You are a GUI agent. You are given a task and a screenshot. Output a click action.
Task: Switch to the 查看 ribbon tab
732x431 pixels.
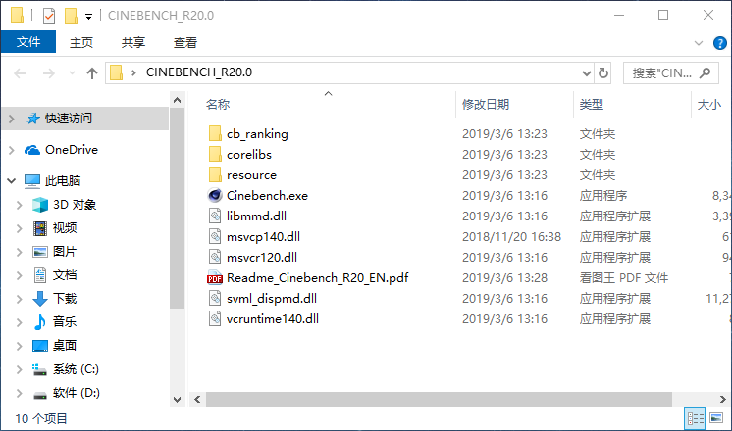(x=185, y=42)
